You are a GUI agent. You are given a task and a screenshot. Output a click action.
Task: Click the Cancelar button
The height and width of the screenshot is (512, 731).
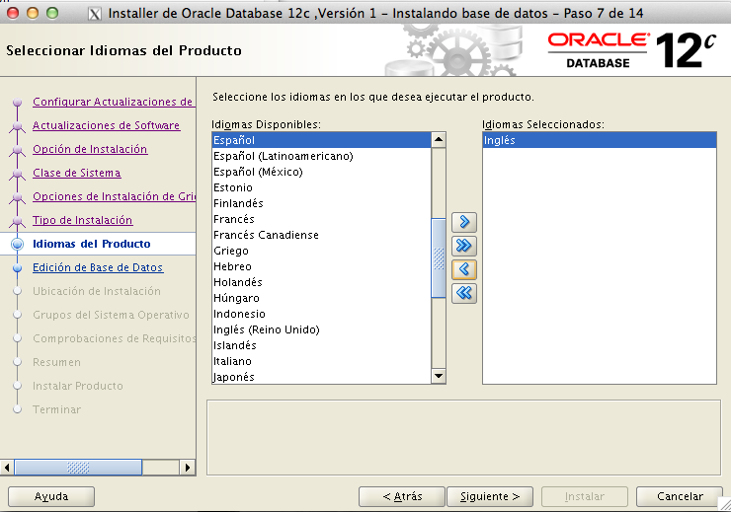coord(680,496)
